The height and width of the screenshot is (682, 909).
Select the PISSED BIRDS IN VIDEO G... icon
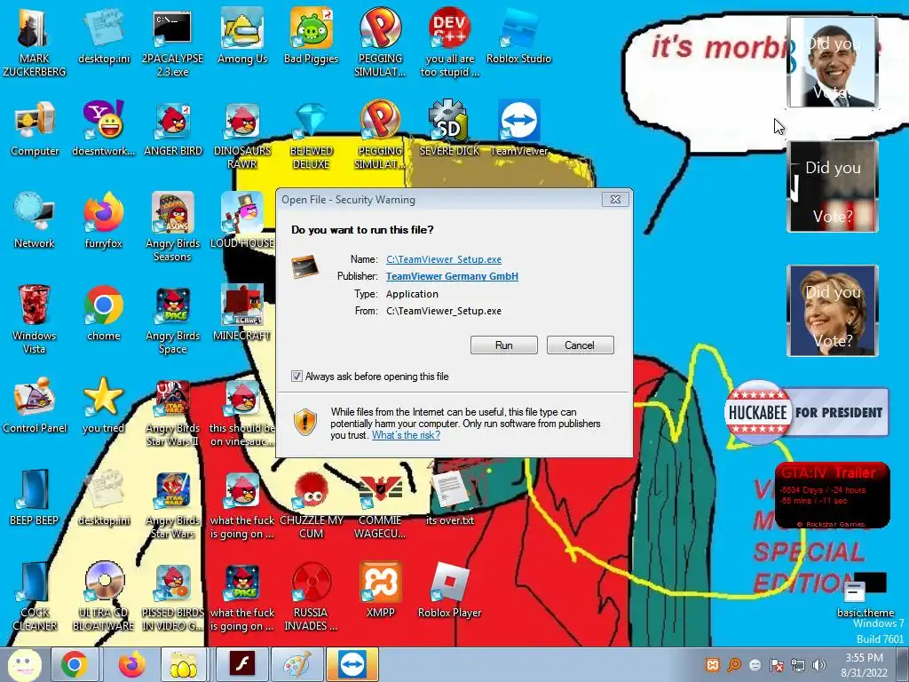[172, 596]
